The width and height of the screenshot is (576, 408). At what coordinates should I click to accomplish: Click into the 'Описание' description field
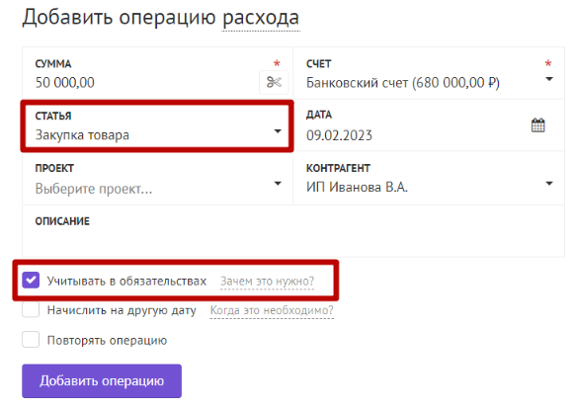pyautogui.click(x=293, y=231)
